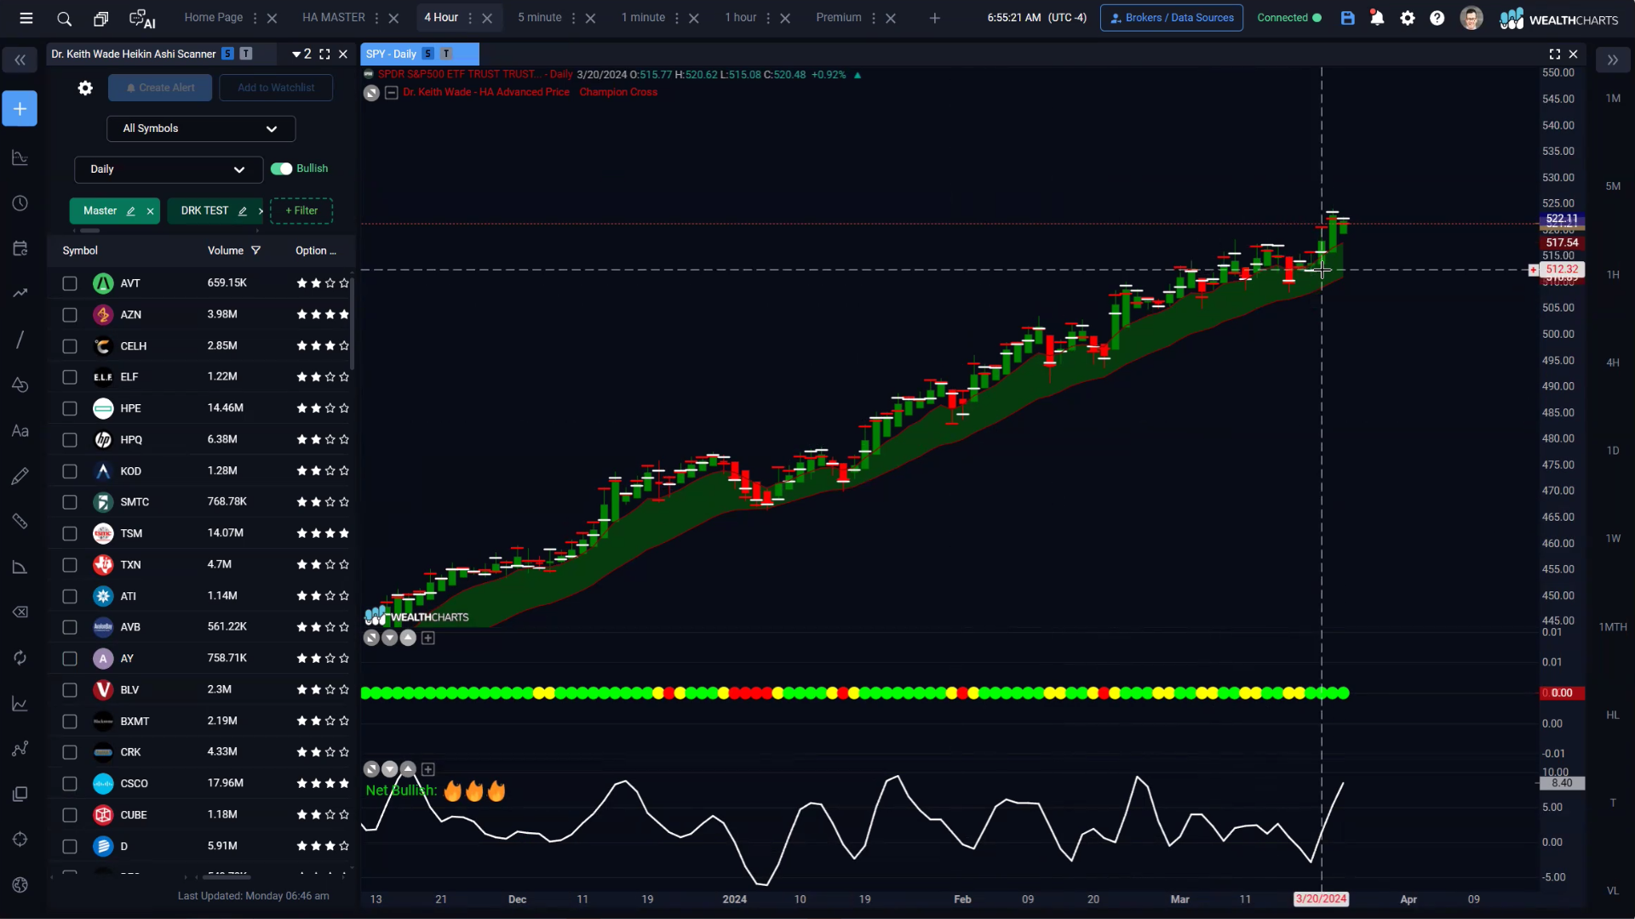Click the save layout disk icon
The image size is (1635, 919).
[x=1347, y=18]
